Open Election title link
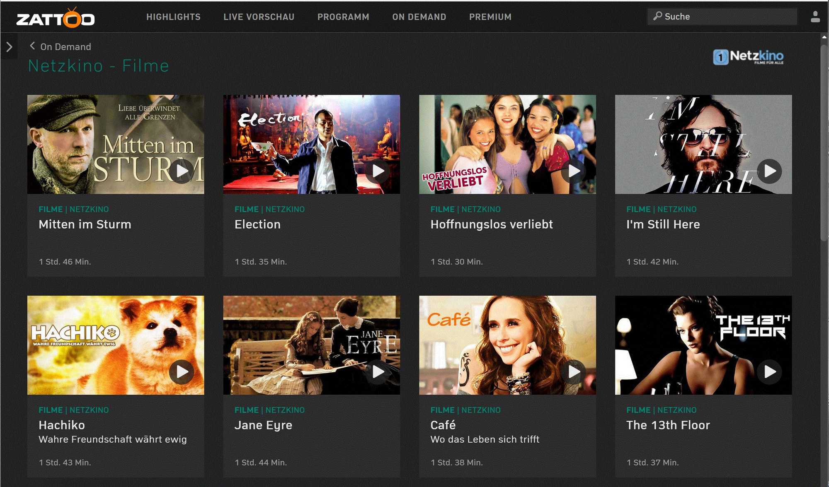This screenshot has width=829, height=487. [257, 224]
